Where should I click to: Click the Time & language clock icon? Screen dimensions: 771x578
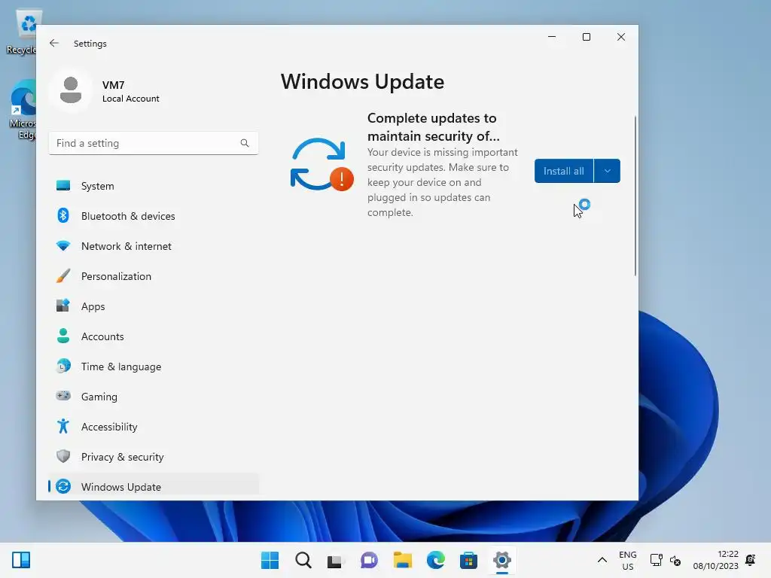click(63, 367)
